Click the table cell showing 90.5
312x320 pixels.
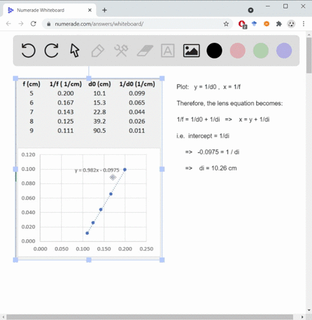[99, 131]
